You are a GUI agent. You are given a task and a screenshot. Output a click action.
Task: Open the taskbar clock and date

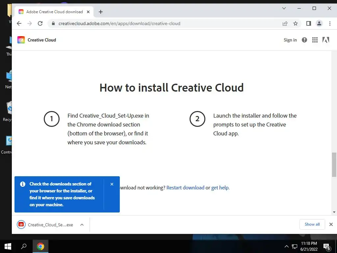pos(309,246)
